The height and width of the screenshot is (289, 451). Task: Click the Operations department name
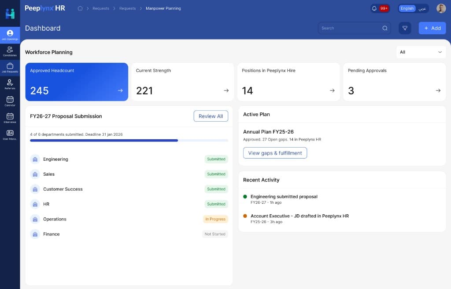55,219
